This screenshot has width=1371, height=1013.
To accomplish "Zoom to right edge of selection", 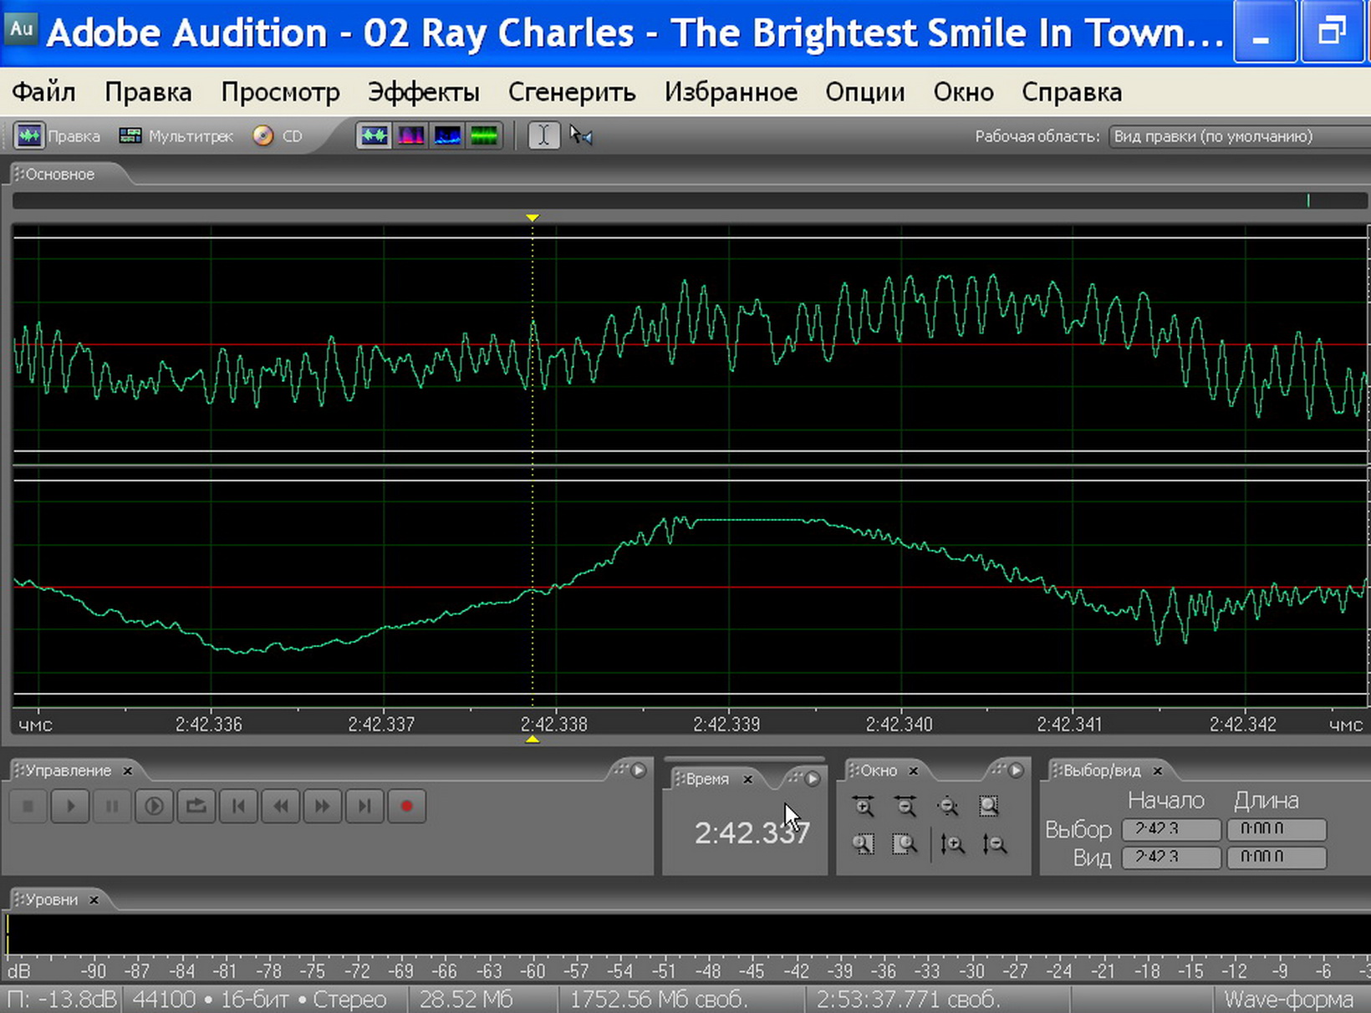I will pos(905,844).
